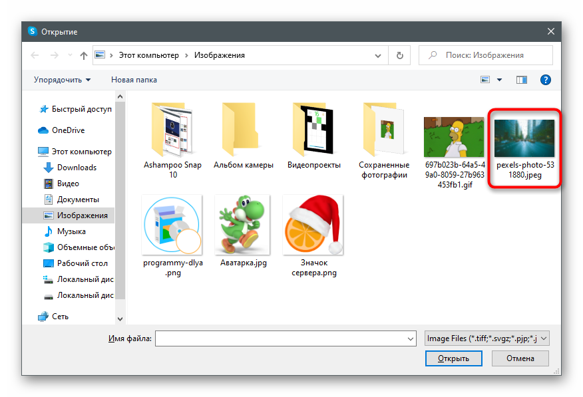
Task: Select Изображения in the sidebar
Action: click(69, 215)
